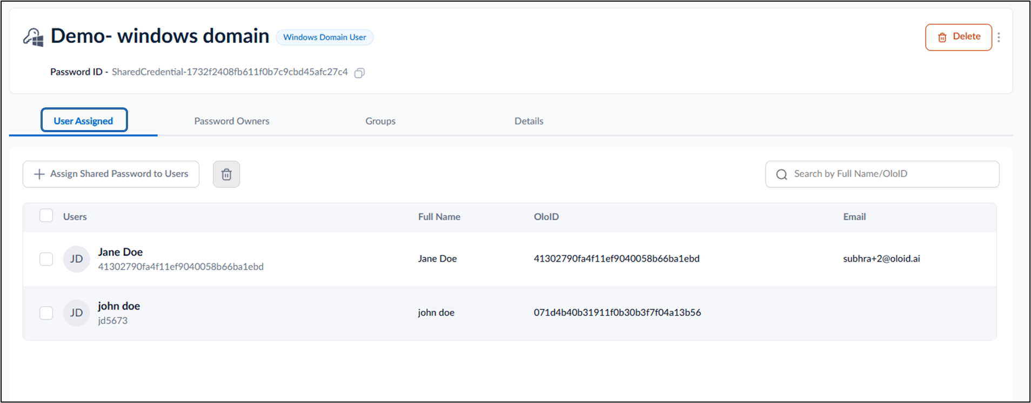View the Details tab

[x=529, y=121]
